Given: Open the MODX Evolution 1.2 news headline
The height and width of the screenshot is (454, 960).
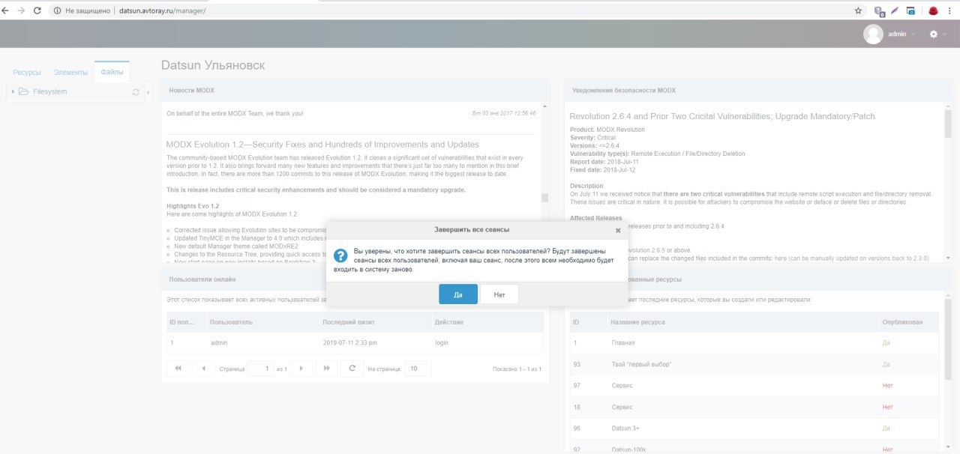Looking at the screenshot, I should coord(322,145).
